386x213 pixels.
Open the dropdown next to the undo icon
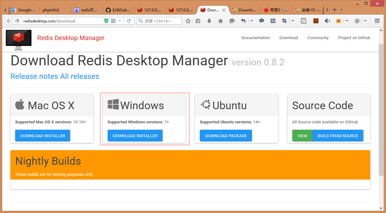click(252, 21)
